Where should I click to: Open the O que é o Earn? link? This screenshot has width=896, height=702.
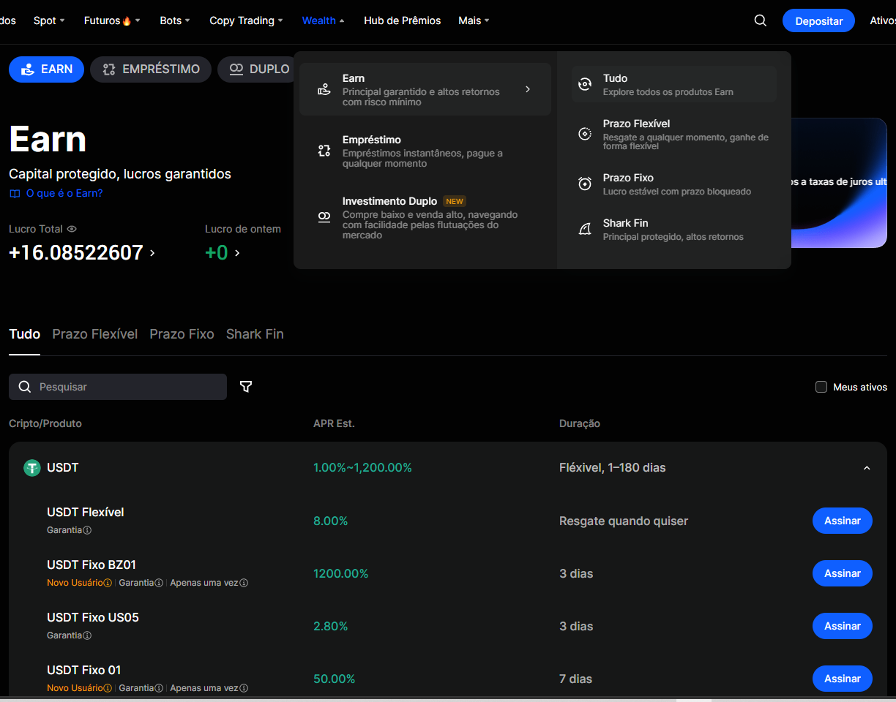point(64,194)
